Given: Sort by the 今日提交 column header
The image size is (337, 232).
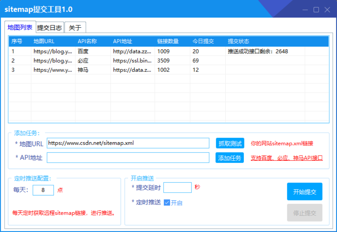Looking at the screenshot, I should tap(208, 41).
